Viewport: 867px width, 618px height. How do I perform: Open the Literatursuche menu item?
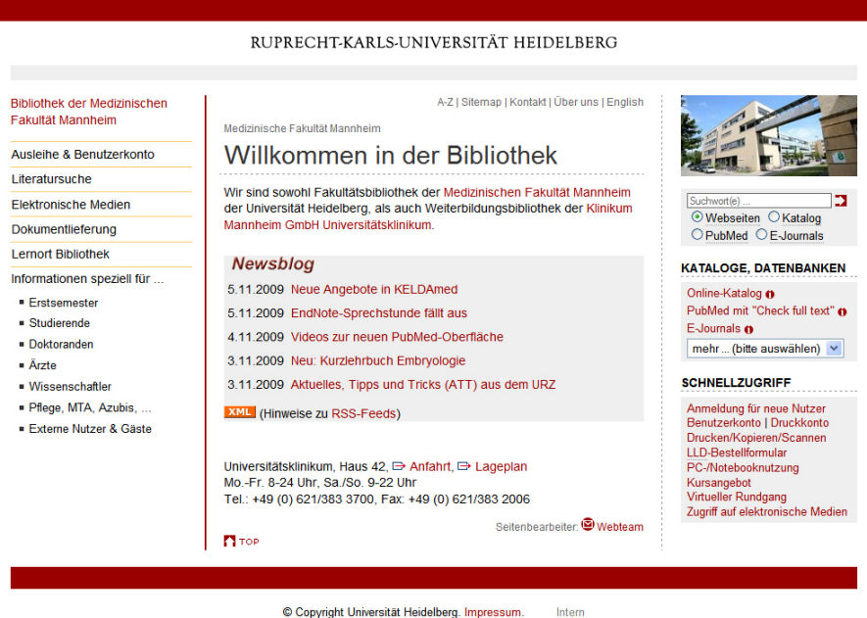[52, 179]
